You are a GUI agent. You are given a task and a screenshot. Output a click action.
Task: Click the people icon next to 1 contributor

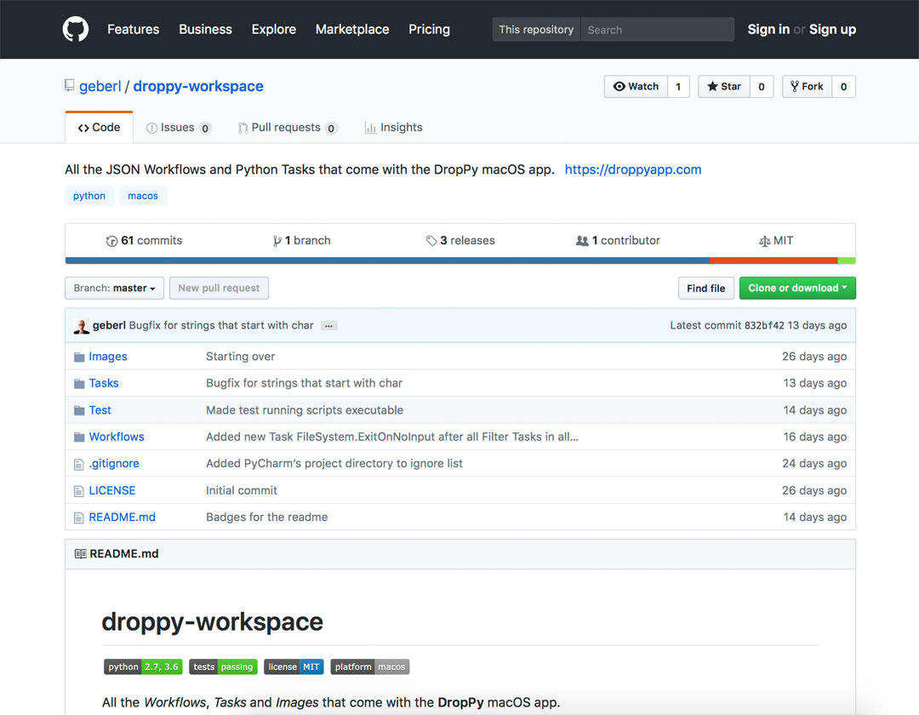tap(582, 241)
